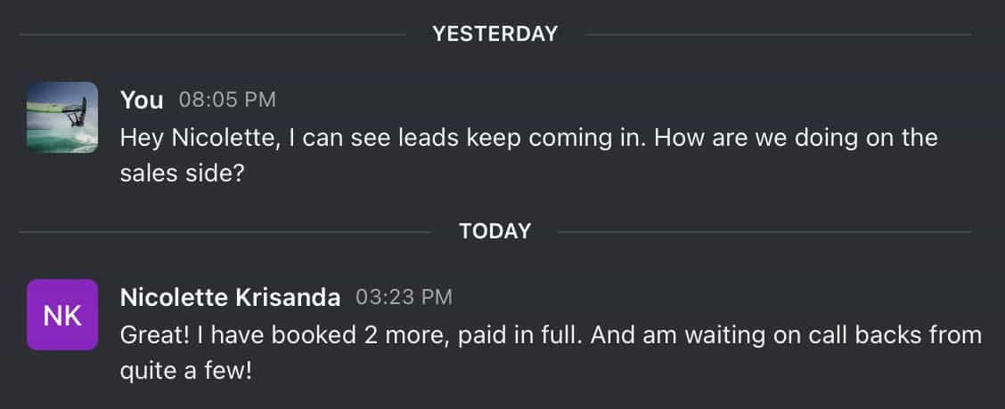Screen dimensions: 1005x409
Task: Click the 03:23 PM timestamp
Action: 404,297
